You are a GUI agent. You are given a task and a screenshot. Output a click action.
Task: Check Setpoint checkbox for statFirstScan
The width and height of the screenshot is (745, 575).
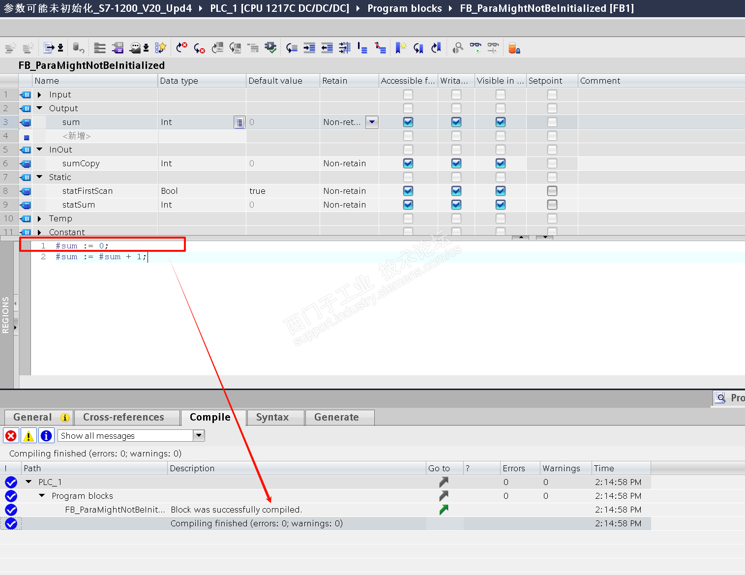click(x=552, y=191)
